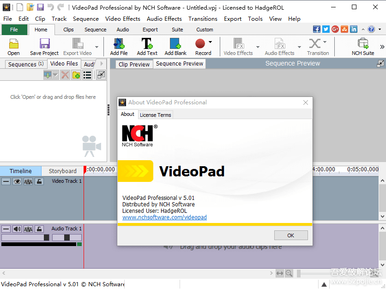Open the Transitions menu
The width and height of the screenshot is (386, 289).
tap(203, 19)
